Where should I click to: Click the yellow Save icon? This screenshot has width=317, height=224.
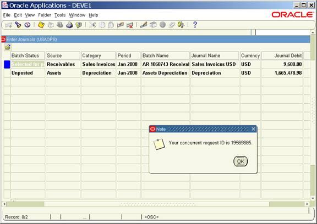click(x=41, y=25)
